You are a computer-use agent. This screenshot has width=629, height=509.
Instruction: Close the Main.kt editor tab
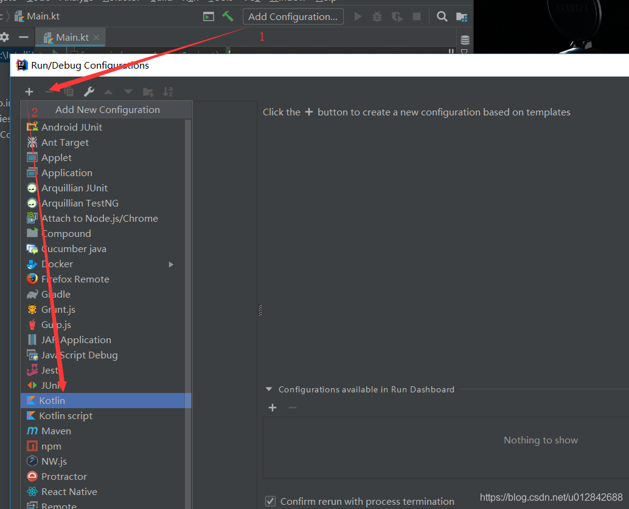pos(96,37)
